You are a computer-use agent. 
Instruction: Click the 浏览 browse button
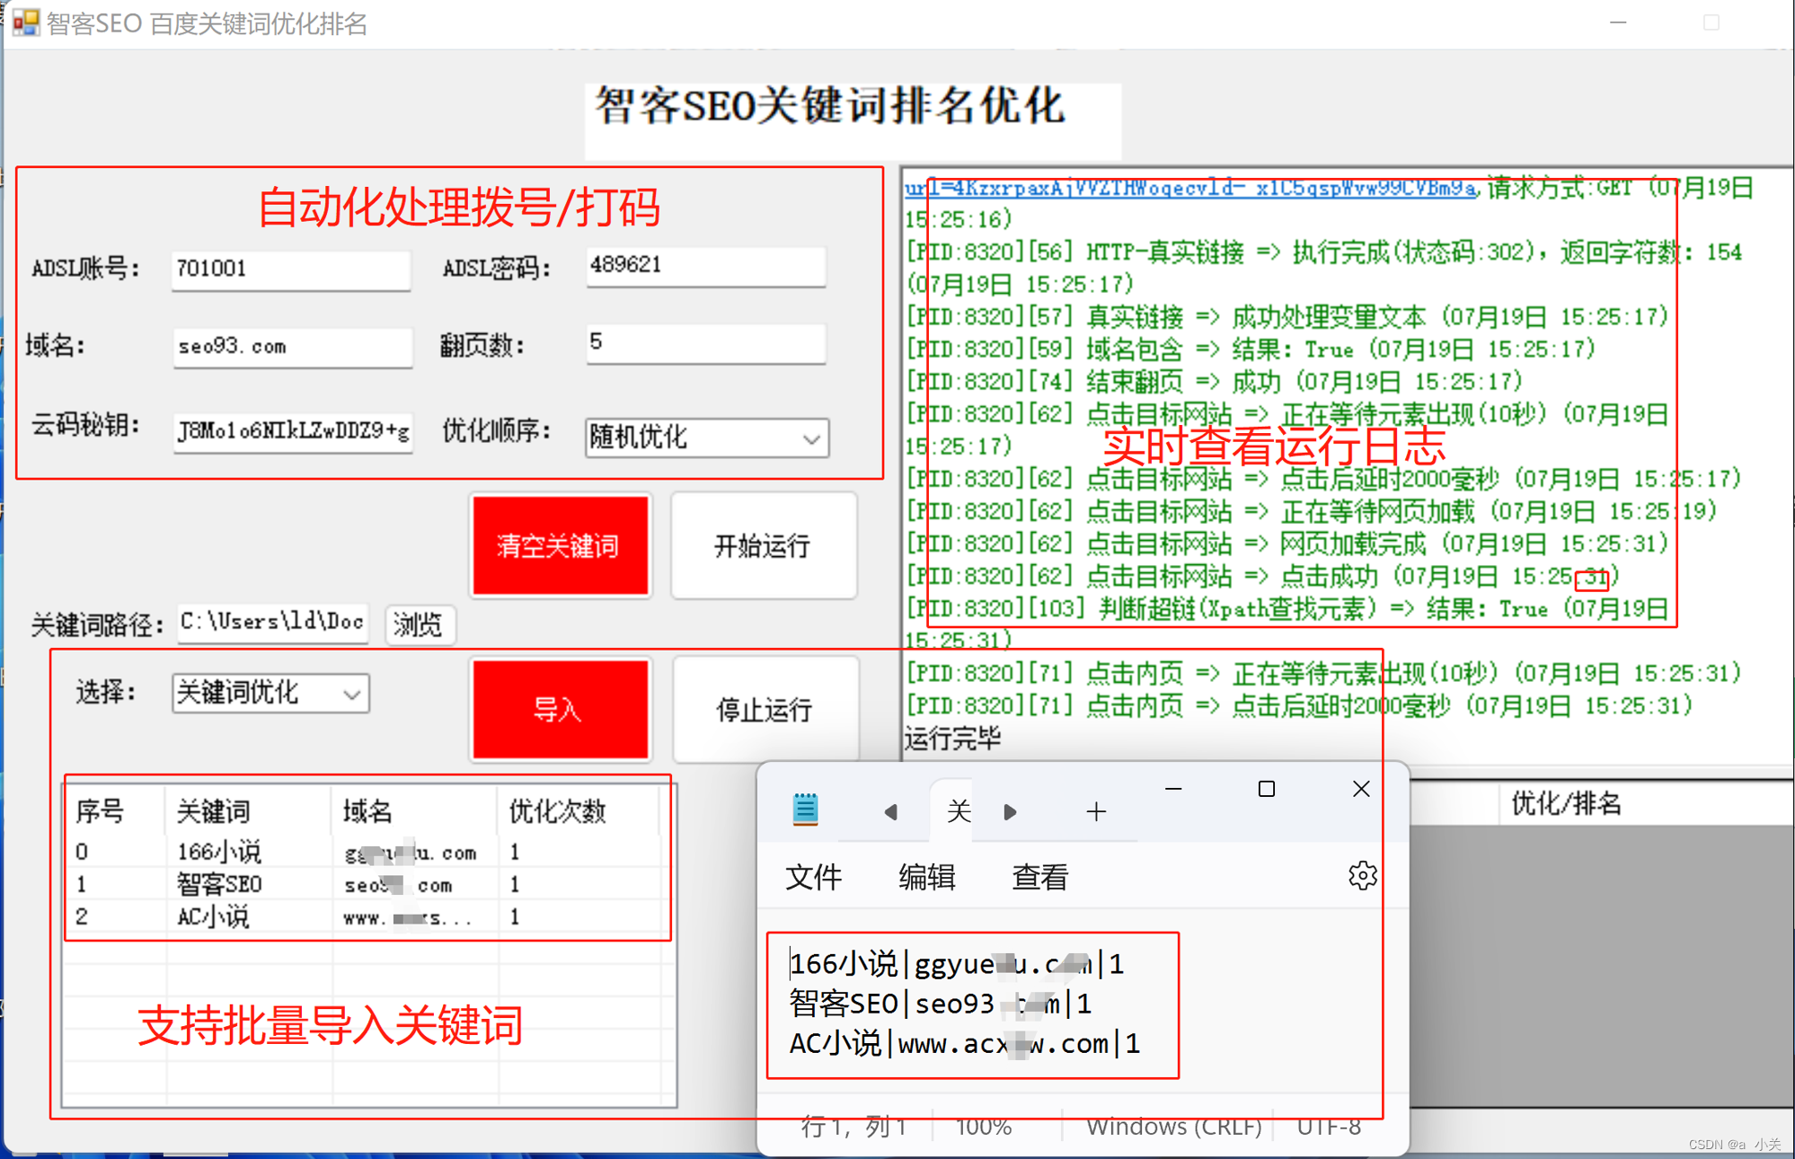tap(420, 624)
